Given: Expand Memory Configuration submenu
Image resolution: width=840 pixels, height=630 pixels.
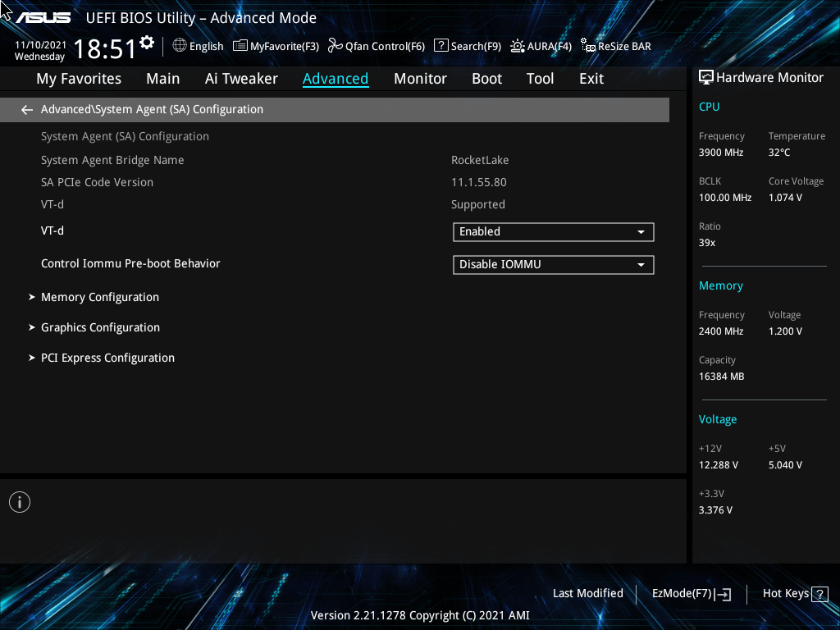Looking at the screenshot, I should click(99, 297).
